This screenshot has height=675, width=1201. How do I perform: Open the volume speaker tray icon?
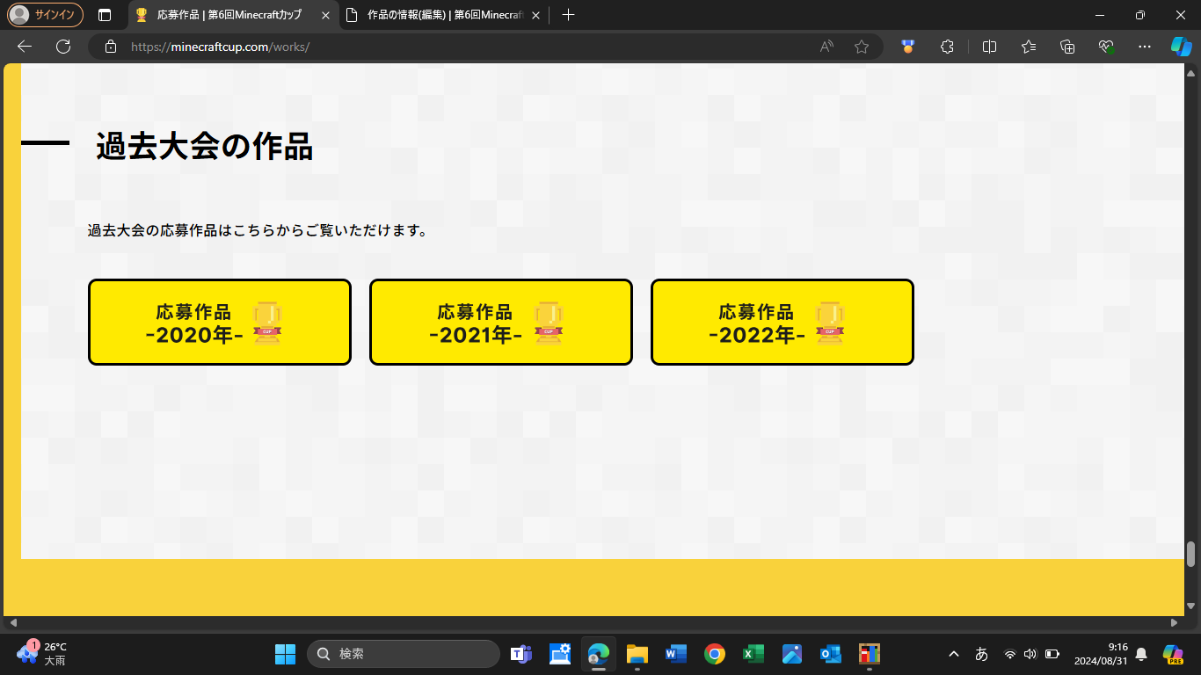click(1030, 654)
